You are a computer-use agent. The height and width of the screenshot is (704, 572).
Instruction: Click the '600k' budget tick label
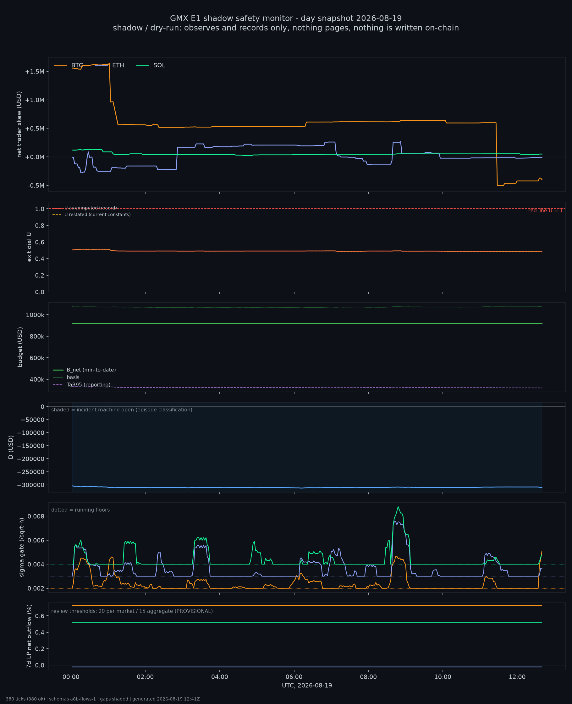click(37, 358)
